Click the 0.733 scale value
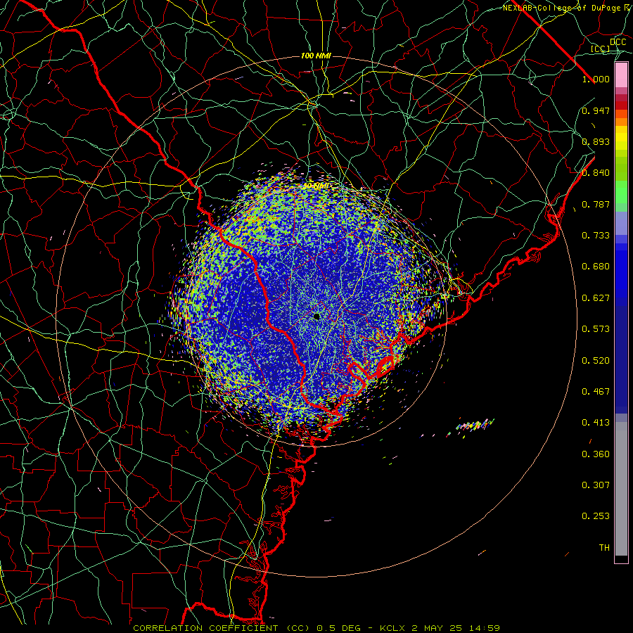The image size is (633, 633). pyautogui.click(x=596, y=236)
